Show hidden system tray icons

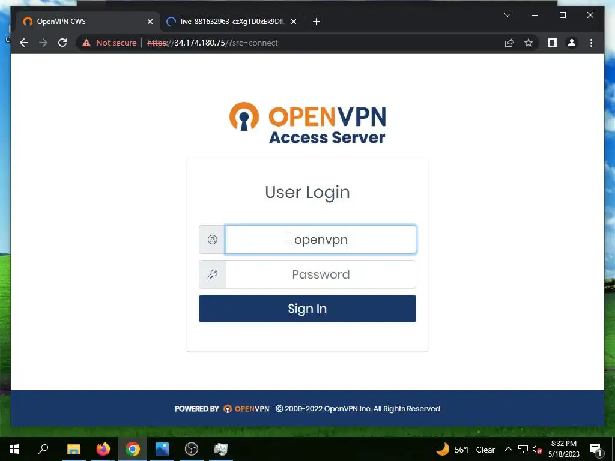508,449
